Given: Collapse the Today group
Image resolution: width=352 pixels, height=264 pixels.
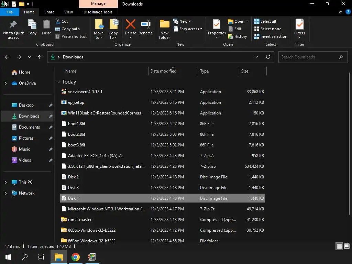Looking at the screenshot, I should [59, 82].
